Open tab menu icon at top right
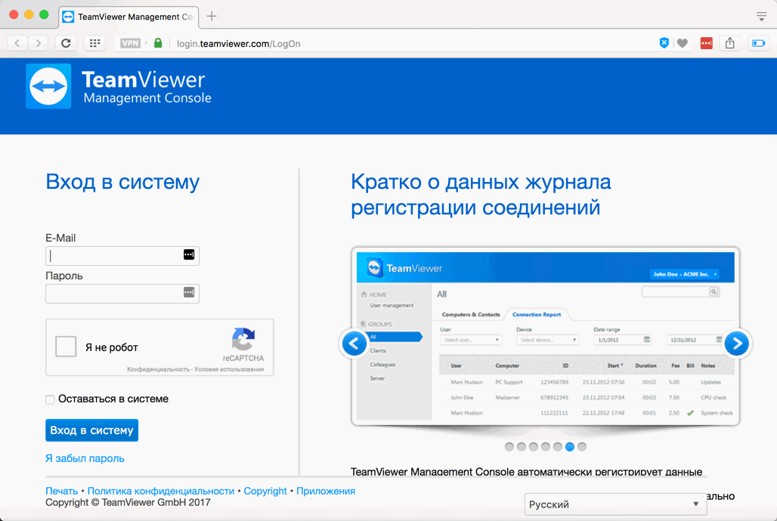 coord(762,17)
